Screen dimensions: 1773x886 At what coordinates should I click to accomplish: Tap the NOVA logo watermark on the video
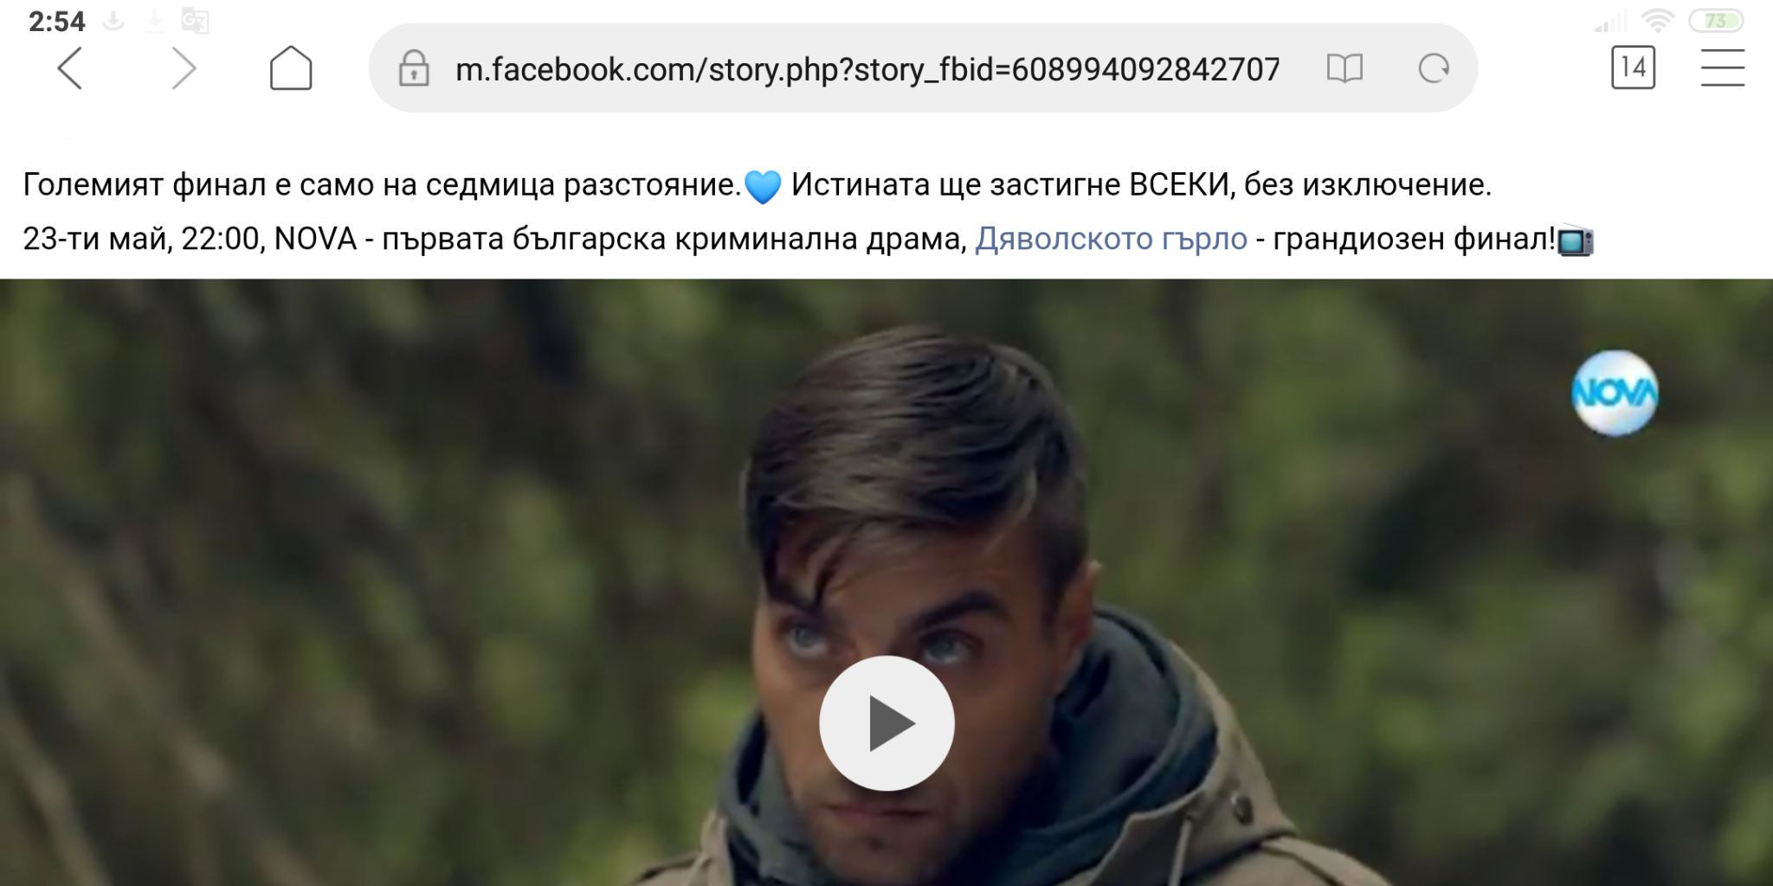[1615, 393]
